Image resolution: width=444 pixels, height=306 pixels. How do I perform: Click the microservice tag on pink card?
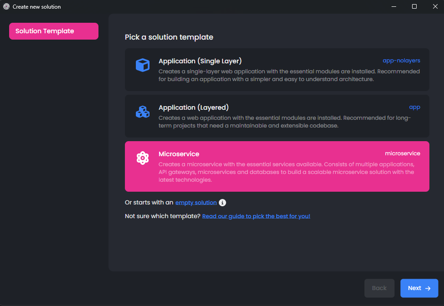[403, 153]
